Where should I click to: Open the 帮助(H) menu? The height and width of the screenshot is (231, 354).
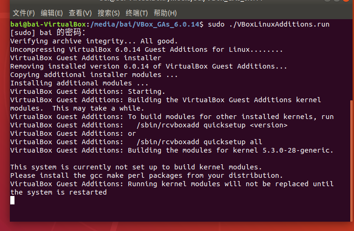coord(165,13)
